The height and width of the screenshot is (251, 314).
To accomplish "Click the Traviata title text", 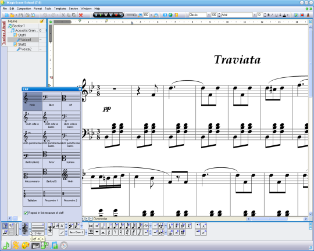I will click(237, 60).
